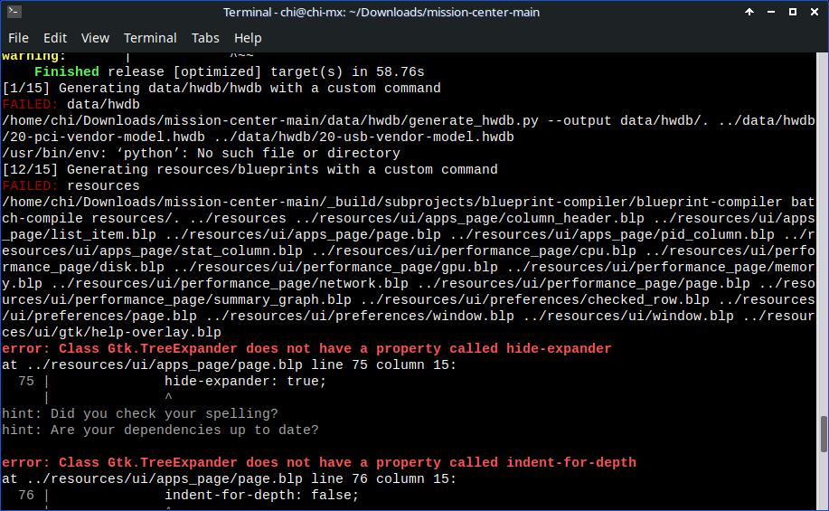Image resolution: width=829 pixels, height=511 pixels.
Task: Minimize the Terminal window
Action: point(772,13)
